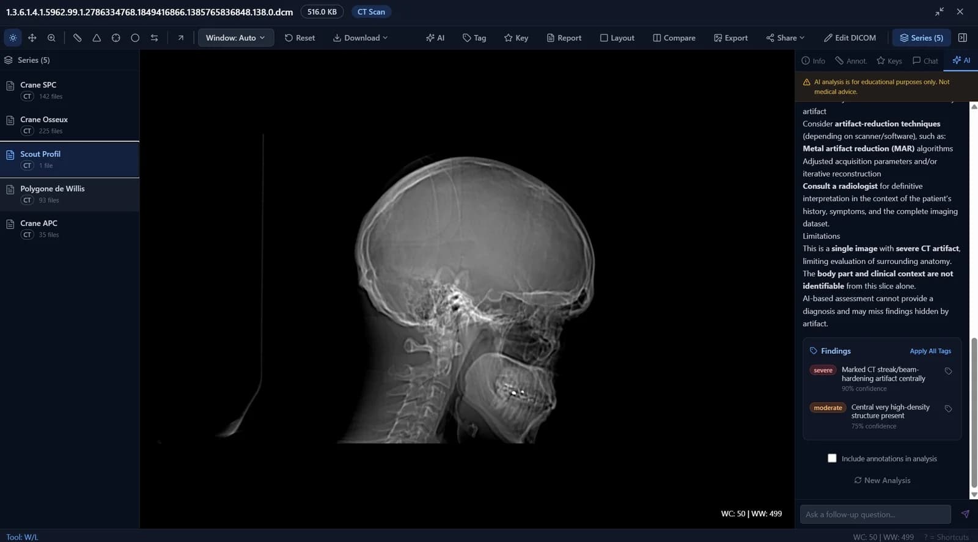The image size is (978, 542).
Task: Expand the Share dropdown
Action: [785, 38]
